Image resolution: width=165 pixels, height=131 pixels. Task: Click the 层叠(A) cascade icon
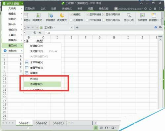tap(27, 73)
